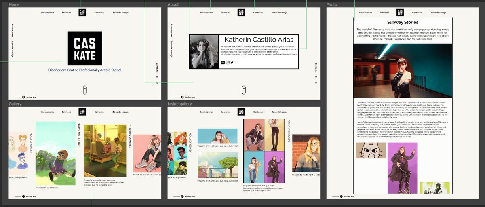The height and width of the screenshot is (207, 485).
Task: Click the scroll mouse icon on About artboard
Action: tap(244, 90)
